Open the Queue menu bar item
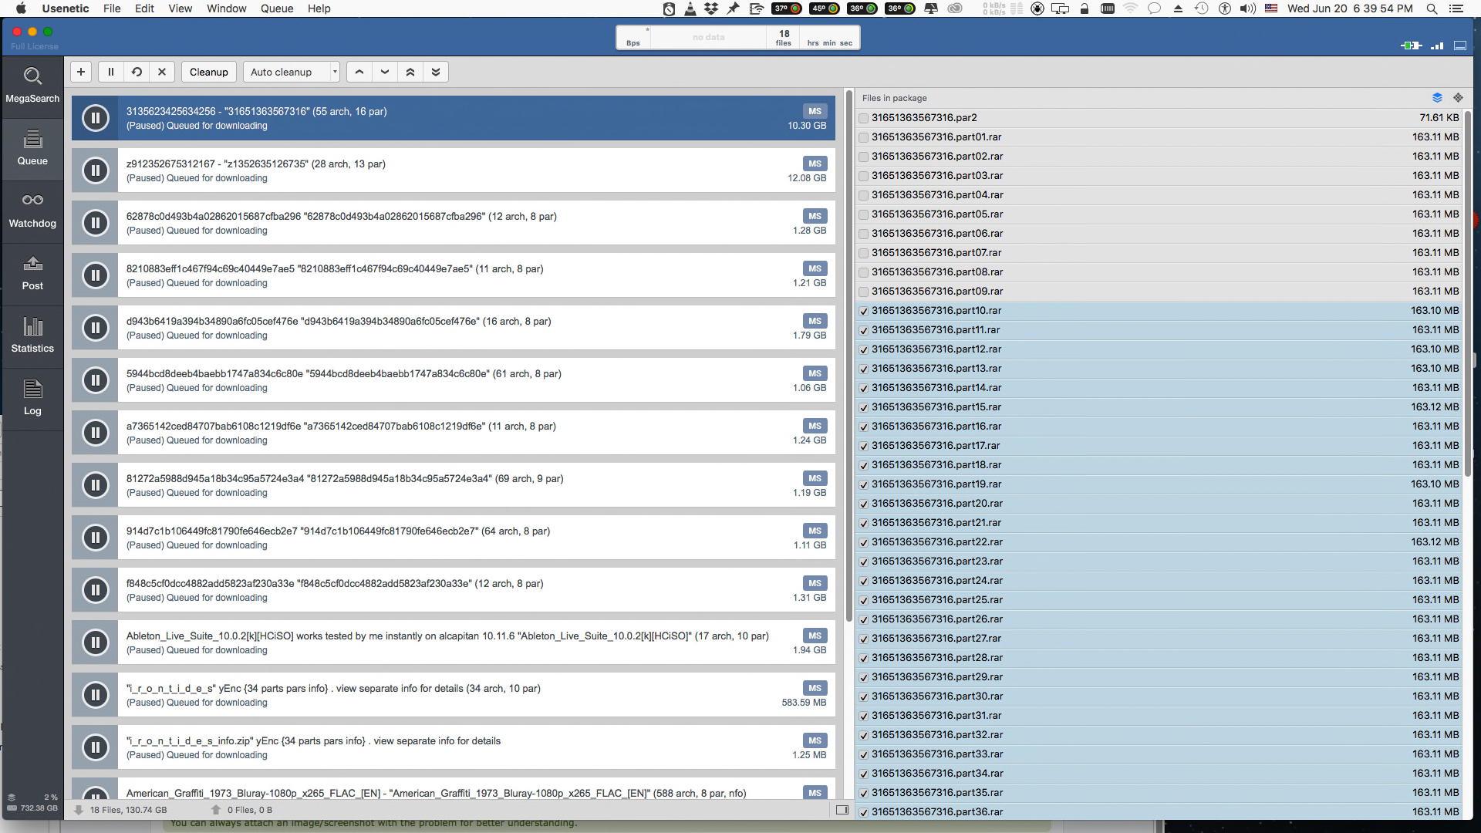 (x=275, y=8)
